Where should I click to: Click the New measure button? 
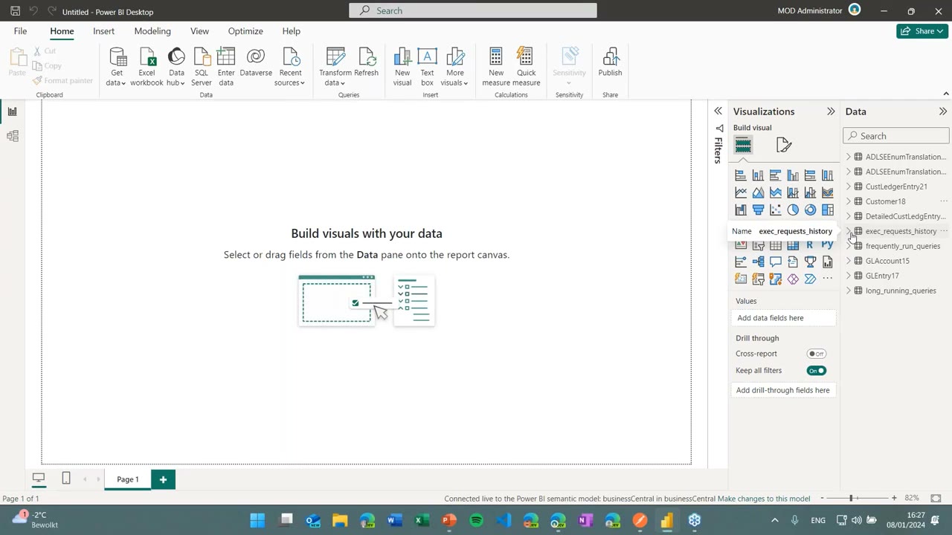496,67
